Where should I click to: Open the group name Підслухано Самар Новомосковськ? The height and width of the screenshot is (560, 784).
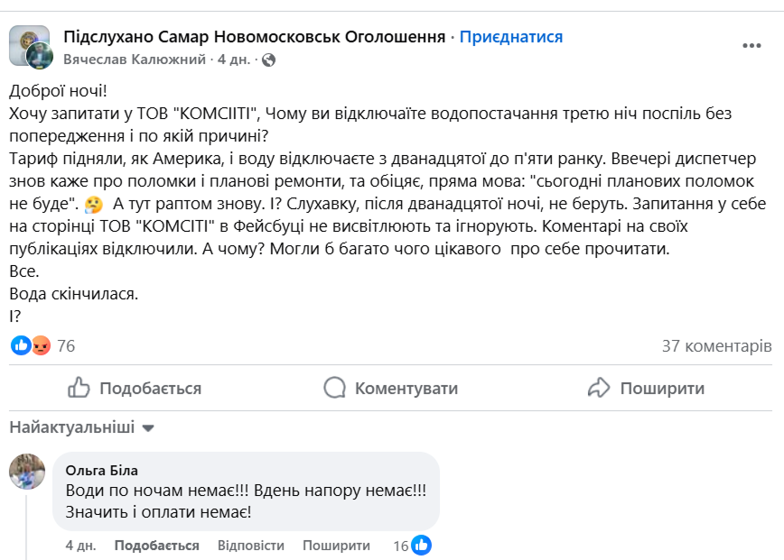point(255,37)
